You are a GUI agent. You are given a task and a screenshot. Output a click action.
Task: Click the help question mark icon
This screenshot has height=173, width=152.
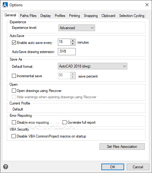pyautogui.click(x=6, y=167)
